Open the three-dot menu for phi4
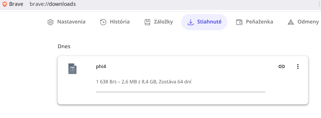Viewport: 321px width, 118px height. click(x=298, y=67)
